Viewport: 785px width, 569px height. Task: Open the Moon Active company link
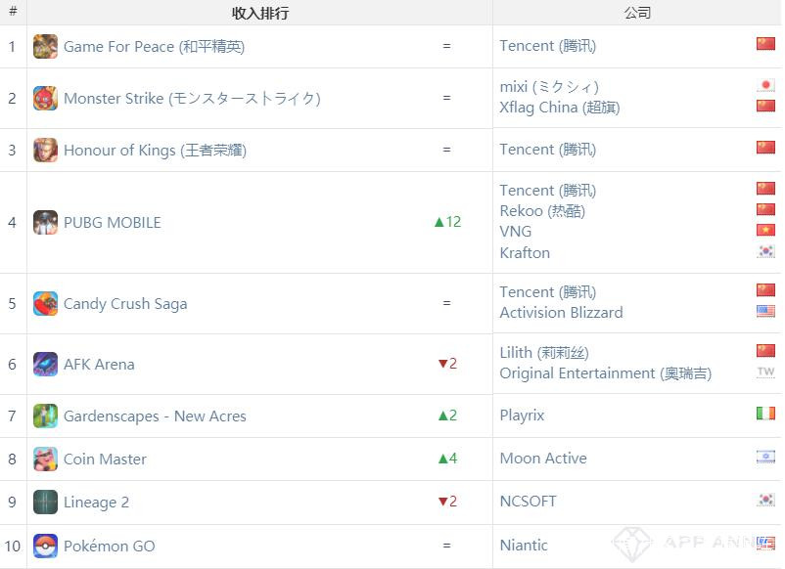(x=542, y=459)
